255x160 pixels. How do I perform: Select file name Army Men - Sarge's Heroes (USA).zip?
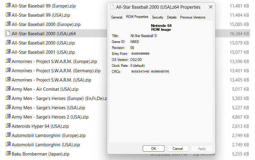tap(48, 107)
